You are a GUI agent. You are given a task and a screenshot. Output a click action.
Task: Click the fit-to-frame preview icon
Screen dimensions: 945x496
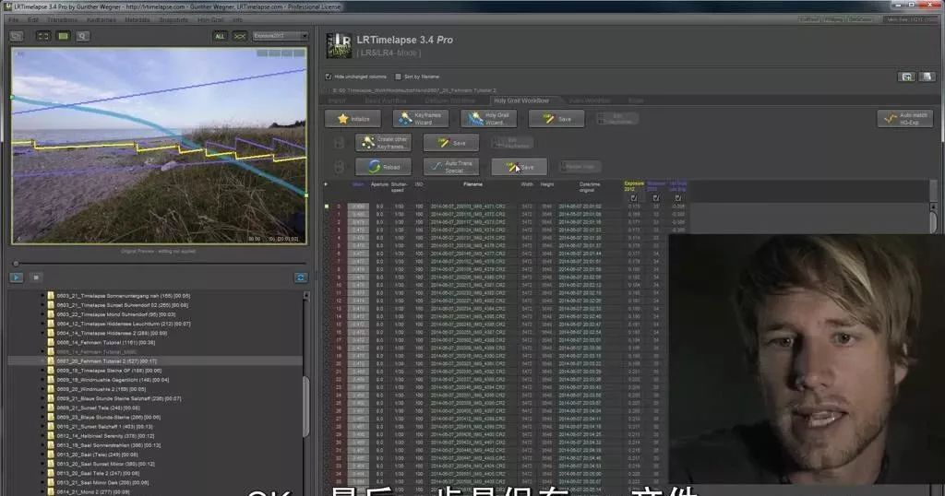pos(43,36)
